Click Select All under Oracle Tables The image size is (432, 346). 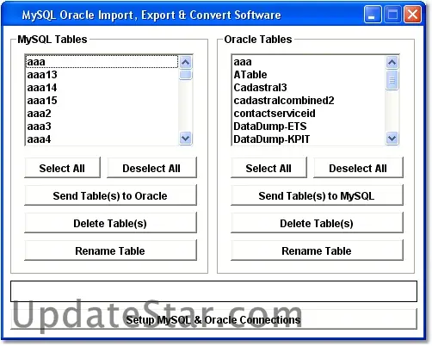[268, 168]
